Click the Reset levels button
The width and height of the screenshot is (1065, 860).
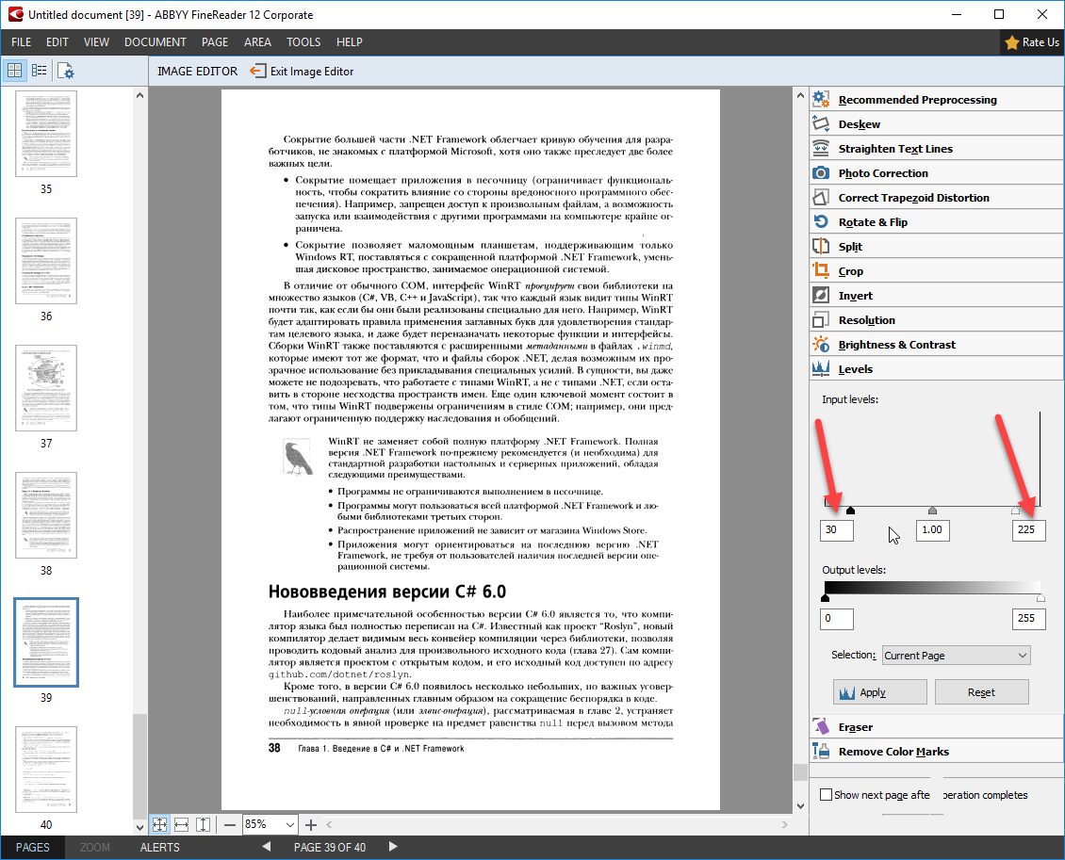point(981,691)
